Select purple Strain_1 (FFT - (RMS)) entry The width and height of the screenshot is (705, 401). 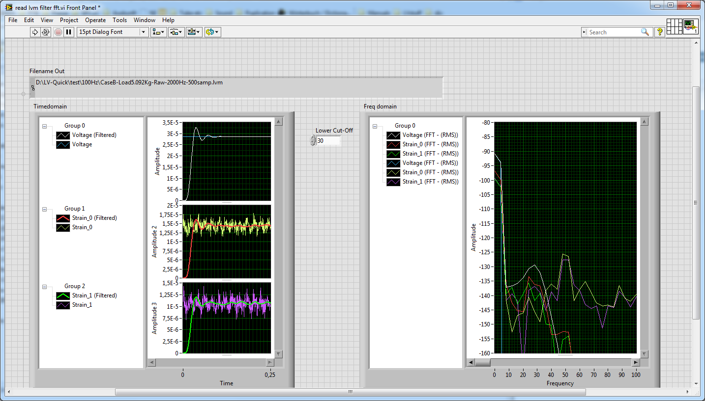tap(430, 182)
